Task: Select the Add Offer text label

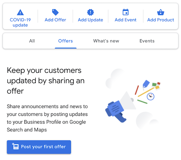Action: click(x=55, y=20)
